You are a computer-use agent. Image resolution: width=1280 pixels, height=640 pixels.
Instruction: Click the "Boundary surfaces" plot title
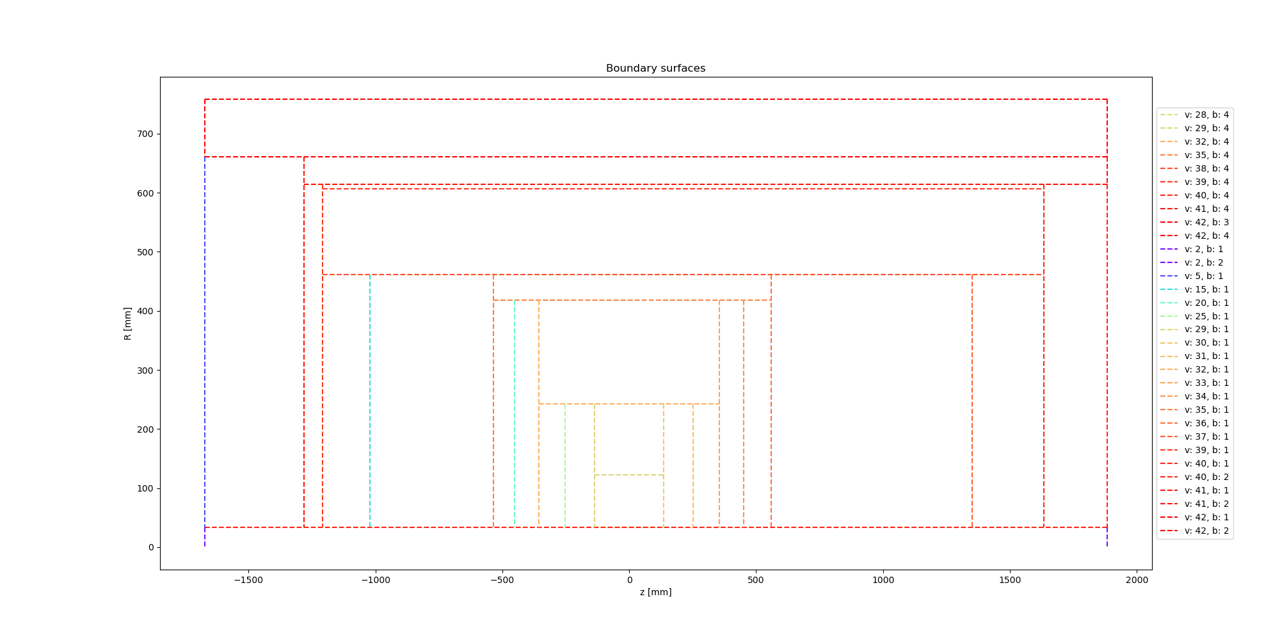click(655, 68)
